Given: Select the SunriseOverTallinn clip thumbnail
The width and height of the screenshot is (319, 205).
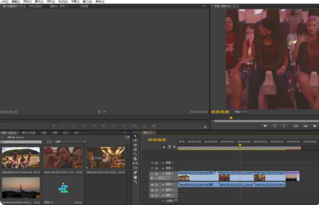Looking at the screenshot, I should (21, 188).
